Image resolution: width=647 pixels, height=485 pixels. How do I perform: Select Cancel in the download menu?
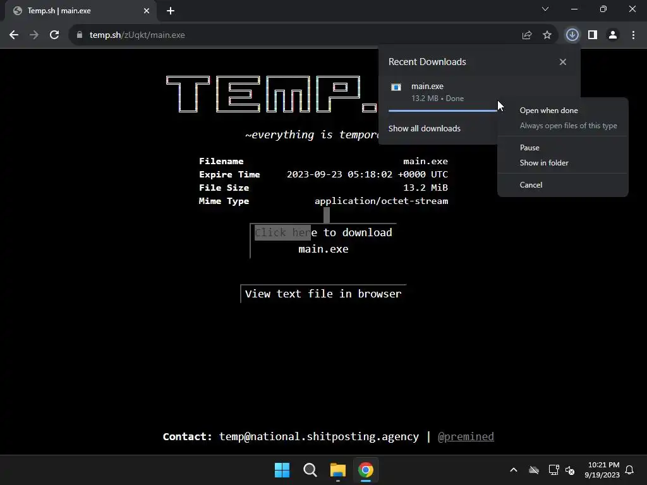coord(531,185)
